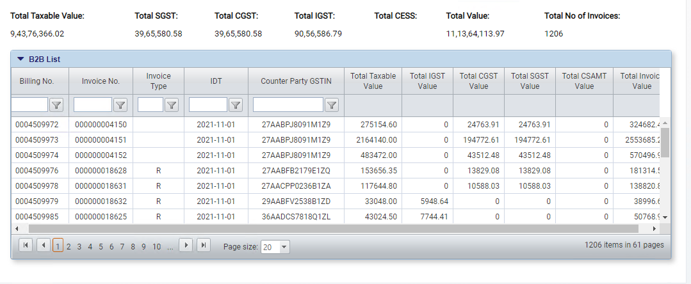Sort by Counter Party GSTIN column header
This screenshot has width=691, height=284.
(296, 81)
